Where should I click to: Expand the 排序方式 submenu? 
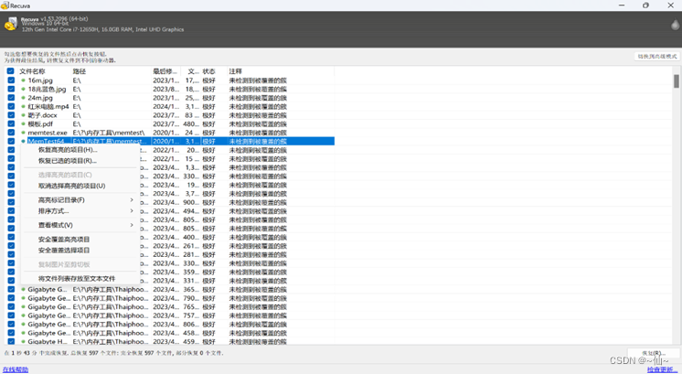coord(80,211)
